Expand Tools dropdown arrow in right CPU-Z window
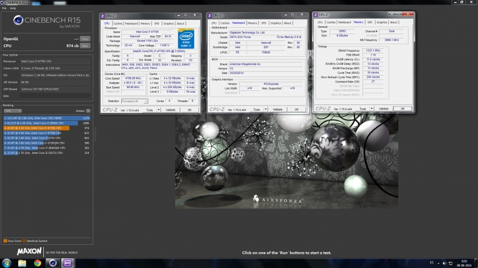Screen dimensions: 478x268 372,108
